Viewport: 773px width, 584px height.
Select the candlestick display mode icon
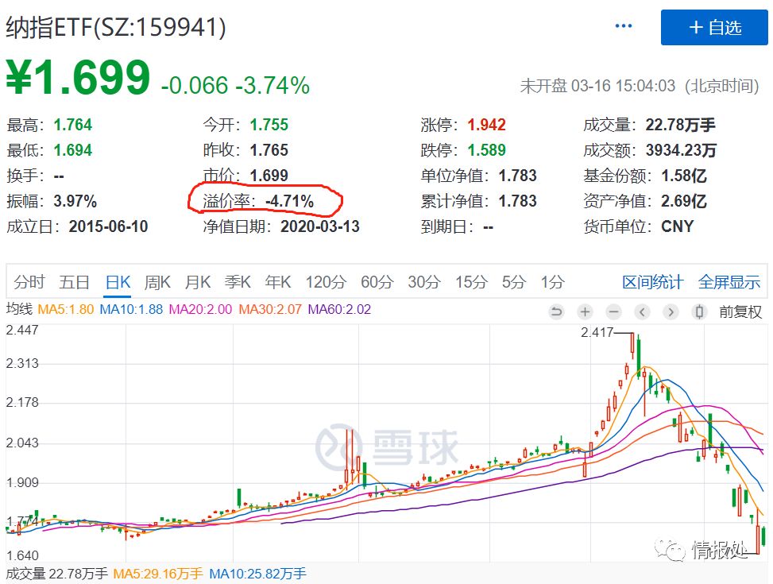pyautogui.click(x=700, y=313)
